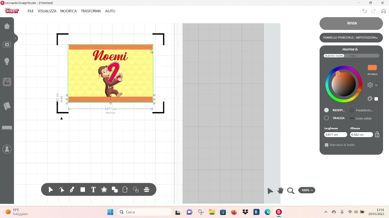Open the MODIFICA menu

pyautogui.click(x=69, y=11)
